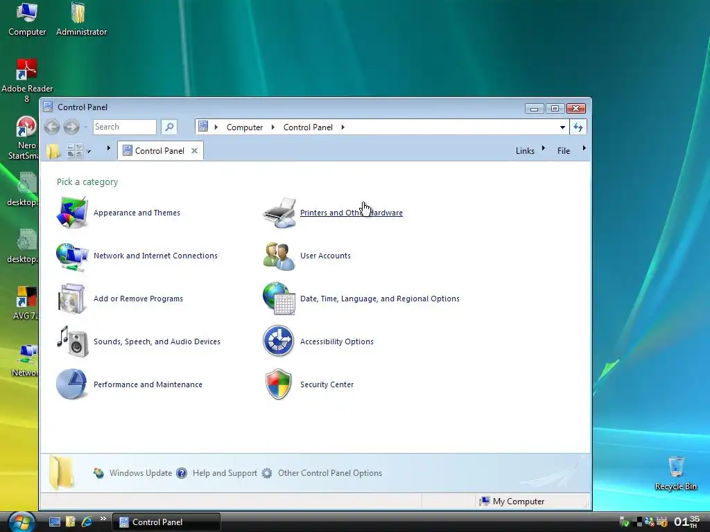Open Printers and Other Hardware link
This screenshot has height=532, width=710.
(352, 213)
